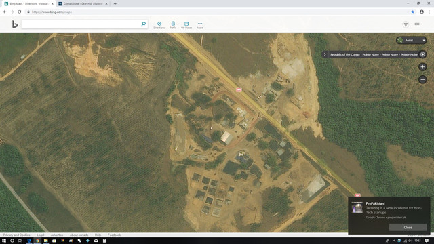The width and height of the screenshot is (434, 244).
Task: Open the Action Center notifications icon
Action: pos(427,241)
